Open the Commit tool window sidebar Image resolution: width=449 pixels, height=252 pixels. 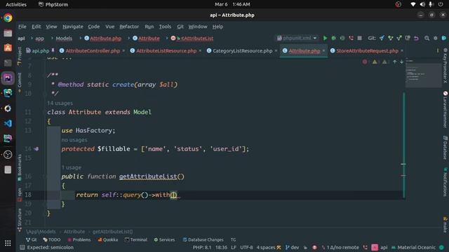point(20,83)
